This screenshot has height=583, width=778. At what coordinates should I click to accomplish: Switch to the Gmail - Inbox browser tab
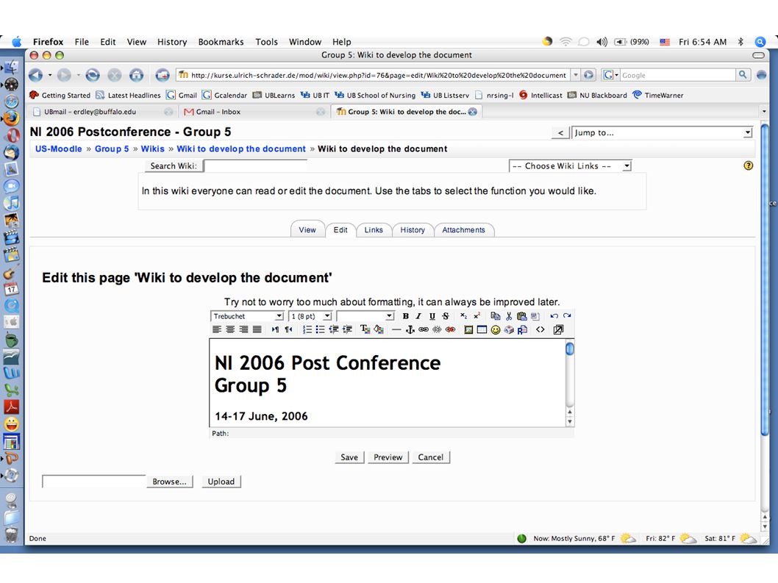(x=254, y=112)
